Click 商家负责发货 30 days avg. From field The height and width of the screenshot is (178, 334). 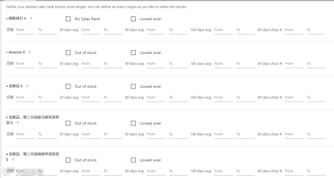[91, 171]
